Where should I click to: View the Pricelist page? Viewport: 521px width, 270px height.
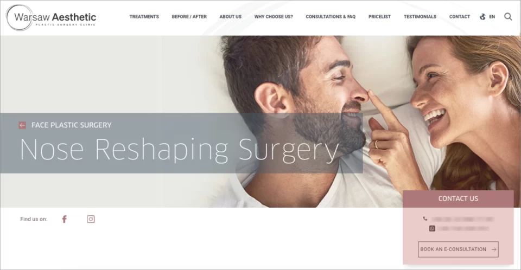[x=379, y=17]
